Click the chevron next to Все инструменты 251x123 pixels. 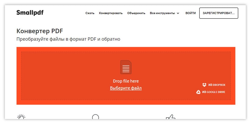178,13
